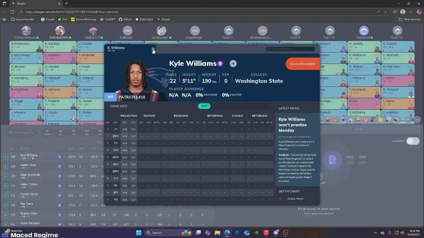
Task: Sort player list by BYE column
Action: [x=81, y=149]
